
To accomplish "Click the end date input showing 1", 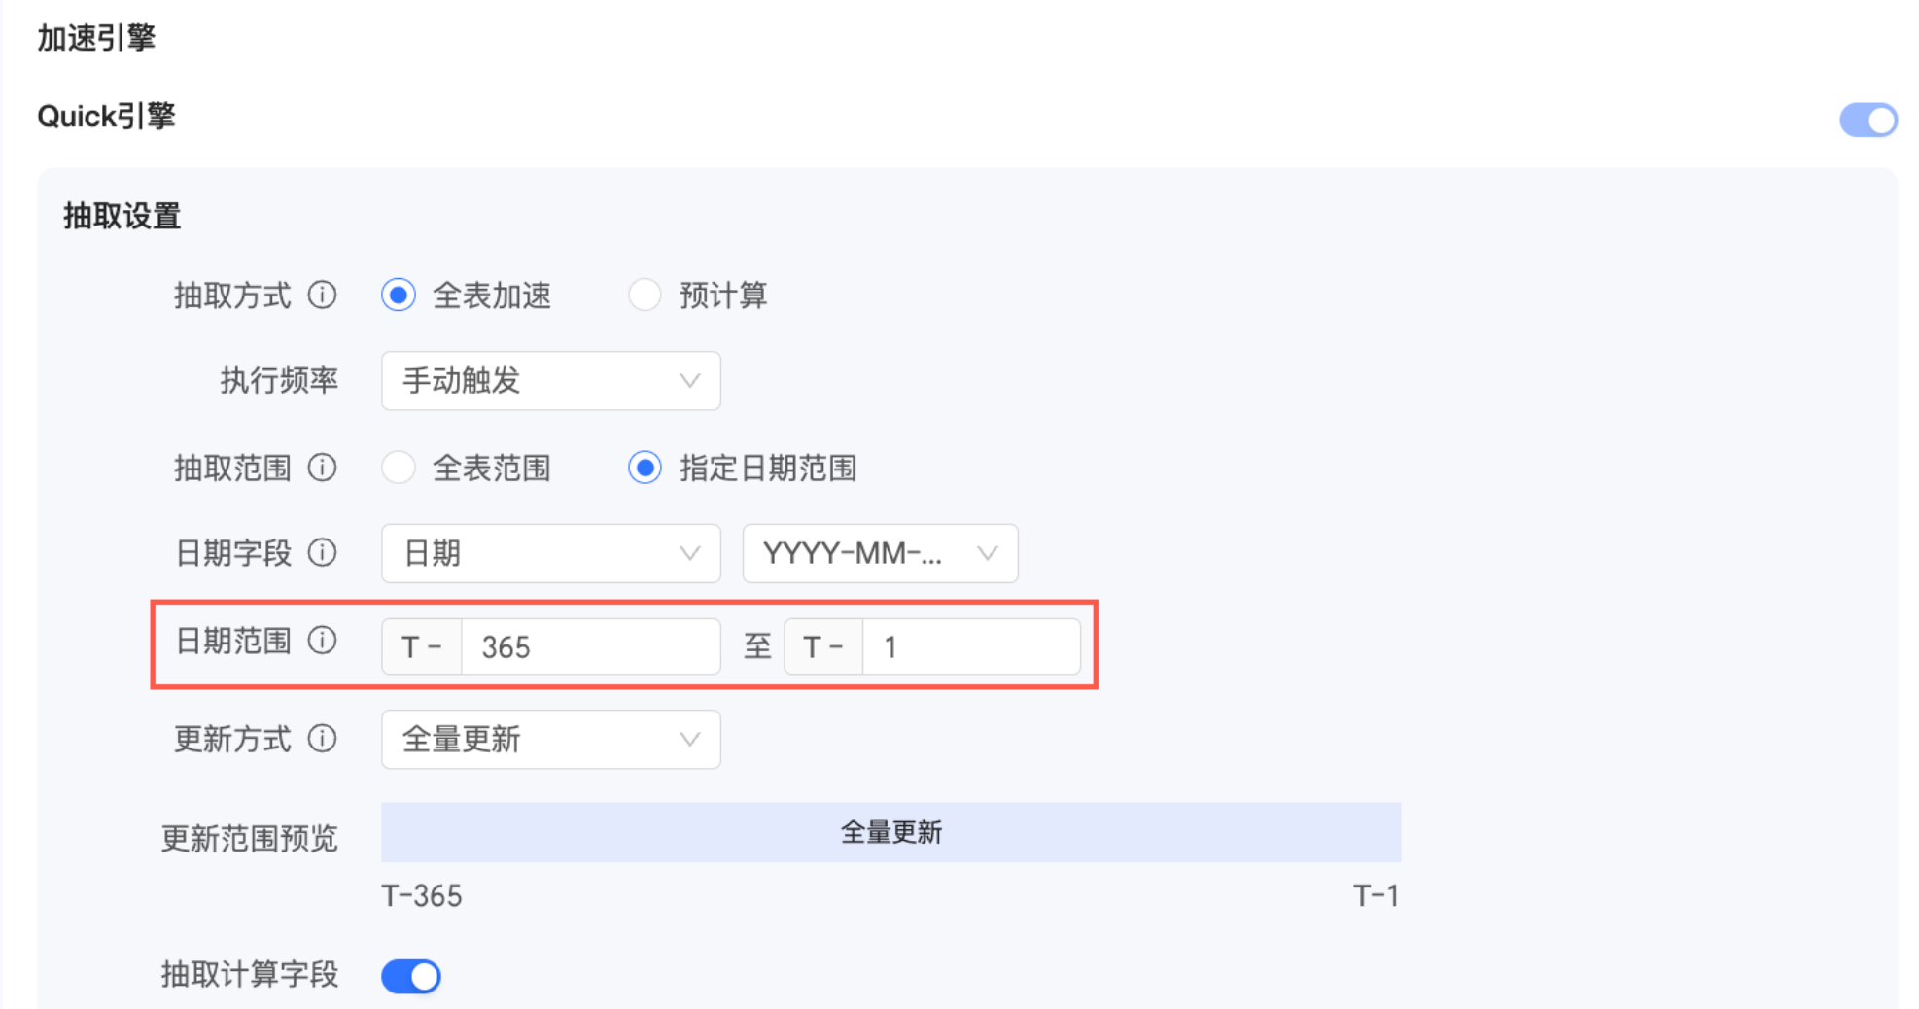I will point(970,646).
